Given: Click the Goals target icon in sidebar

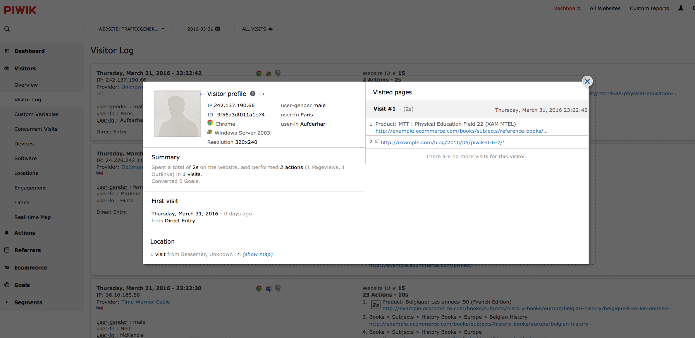Looking at the screenshot, I should pos(7,285).
